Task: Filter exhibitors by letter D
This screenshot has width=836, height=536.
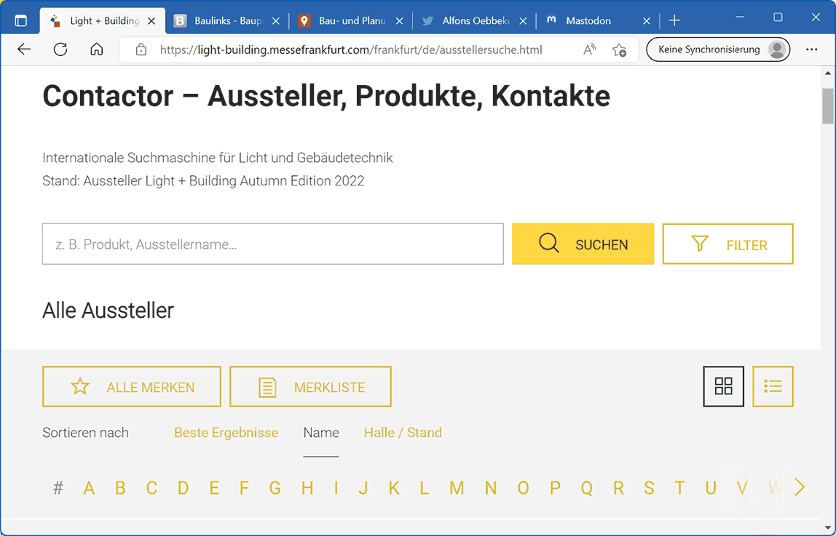Action: point(184,487)
